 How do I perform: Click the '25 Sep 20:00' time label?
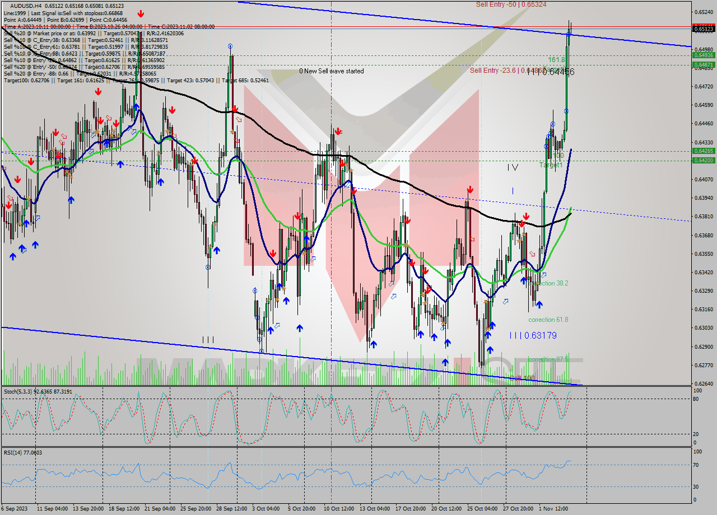click(x=196, y=509)
